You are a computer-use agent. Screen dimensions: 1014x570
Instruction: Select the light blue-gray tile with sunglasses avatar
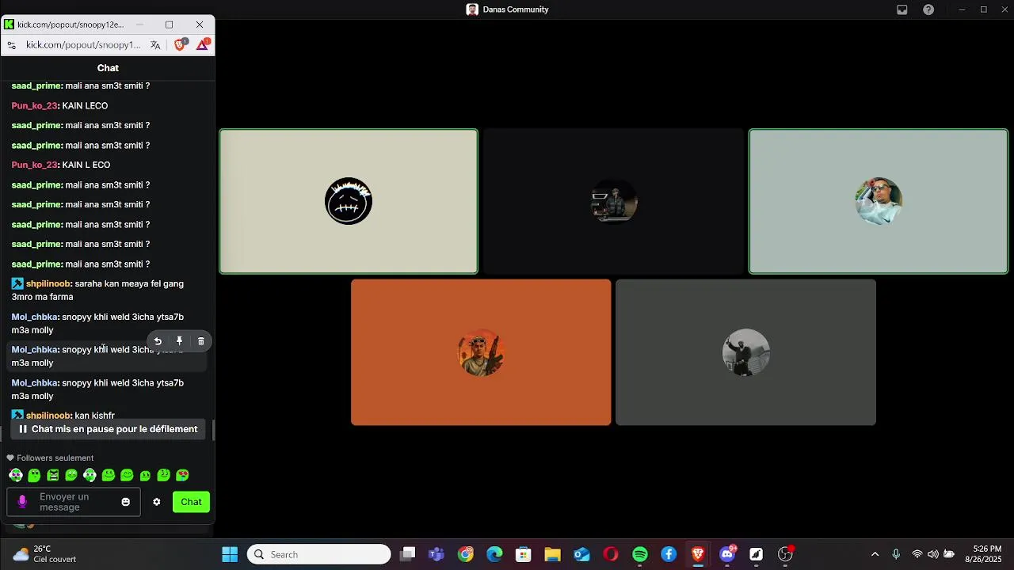click(x=879, y=201)
